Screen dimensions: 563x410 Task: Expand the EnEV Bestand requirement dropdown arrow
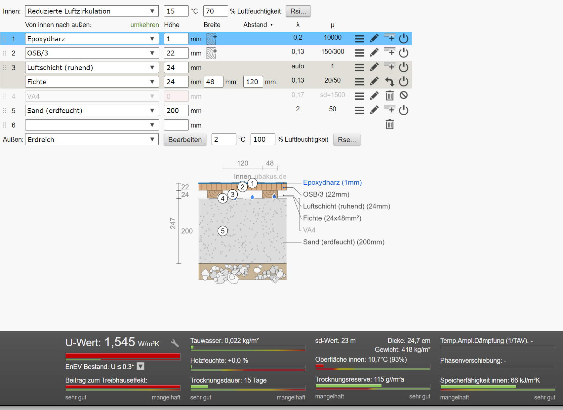[x=141, y=366]
